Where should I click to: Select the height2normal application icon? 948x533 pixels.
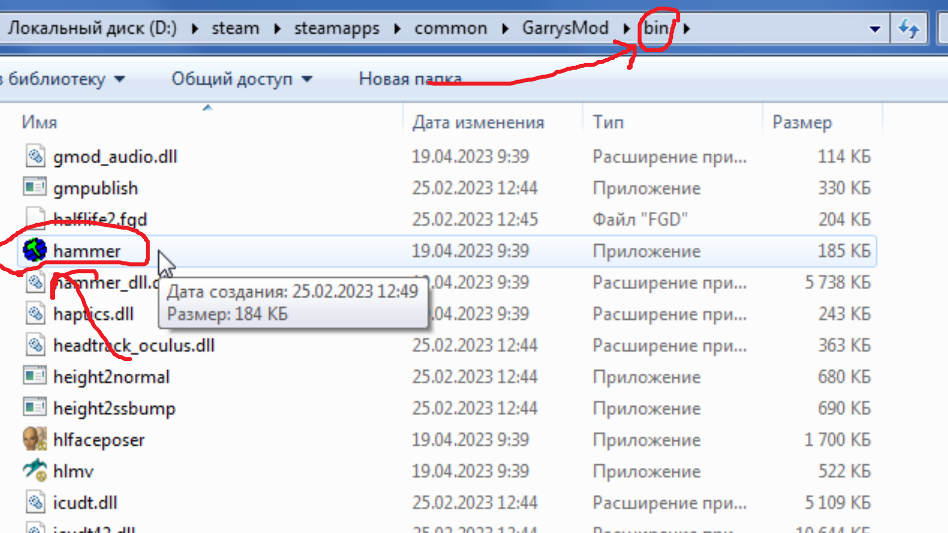35,376
